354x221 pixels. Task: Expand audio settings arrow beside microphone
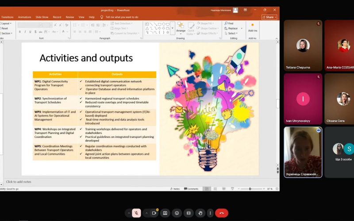pos(129,213)
